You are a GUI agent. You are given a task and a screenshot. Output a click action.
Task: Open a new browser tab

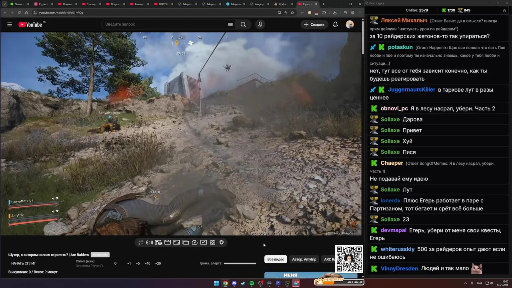pos(323,4)
